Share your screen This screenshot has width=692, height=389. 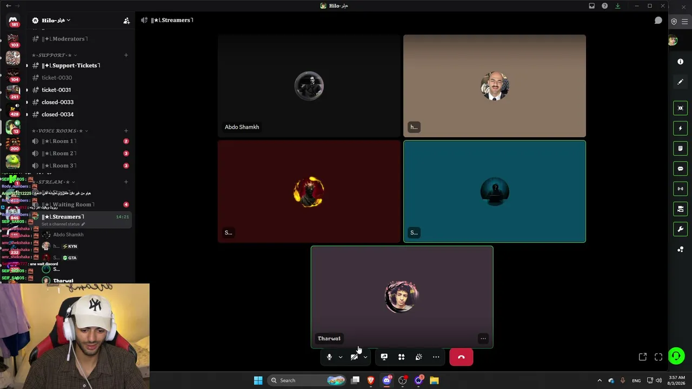[384, 357]
